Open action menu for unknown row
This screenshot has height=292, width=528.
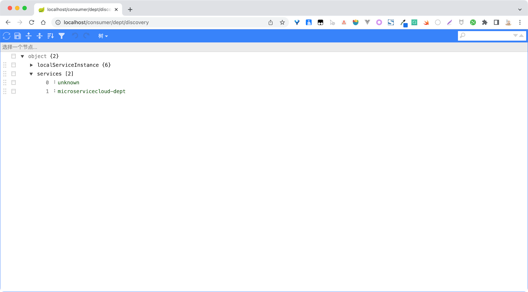pyautogui.click(x=14, y=83)
